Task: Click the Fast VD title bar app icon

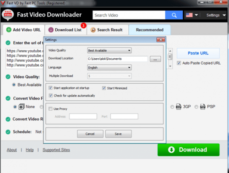Action: click(x=3, y=3)
